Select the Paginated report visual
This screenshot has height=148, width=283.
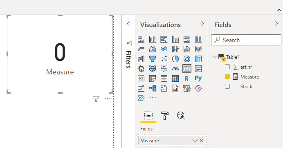click(x=175, y=88)
